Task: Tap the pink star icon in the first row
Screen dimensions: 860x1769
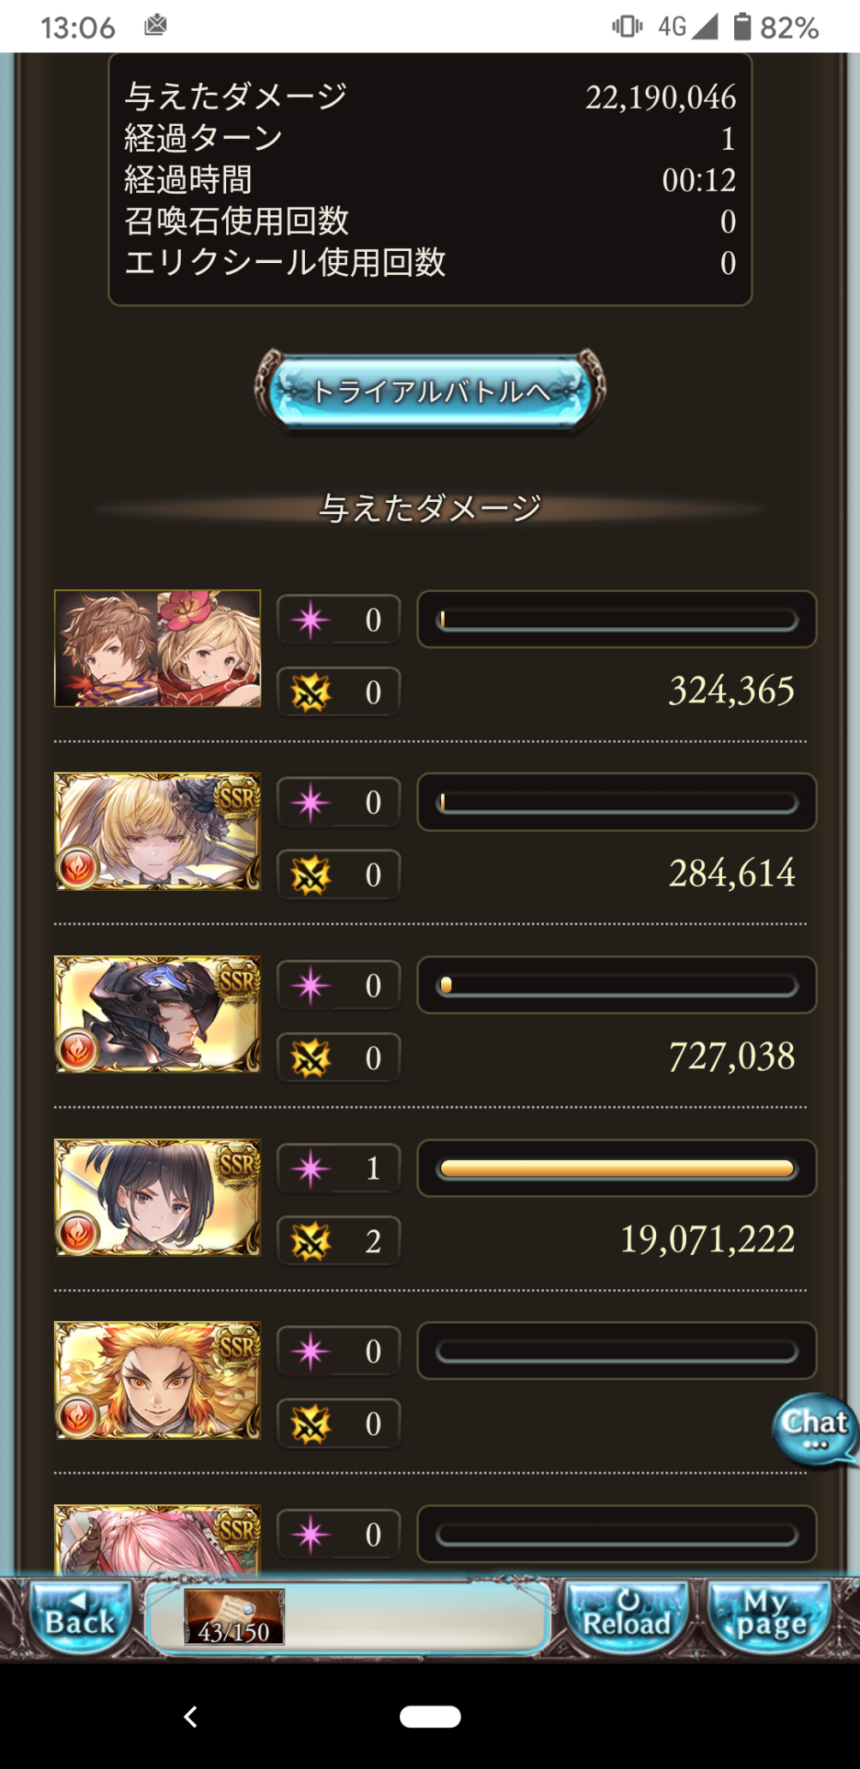Action: [310, 619]
